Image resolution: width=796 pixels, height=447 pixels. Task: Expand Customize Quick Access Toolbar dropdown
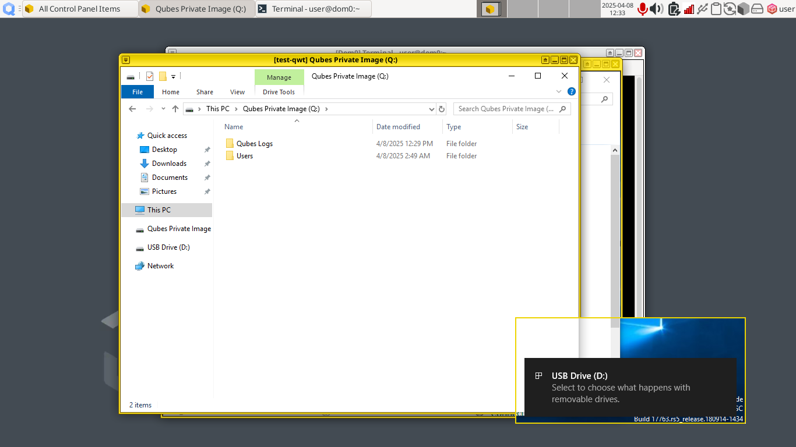pos(174,77)
